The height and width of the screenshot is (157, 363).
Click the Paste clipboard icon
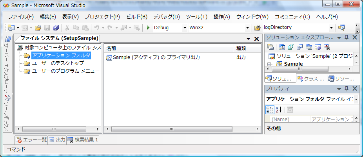[85, 28]
